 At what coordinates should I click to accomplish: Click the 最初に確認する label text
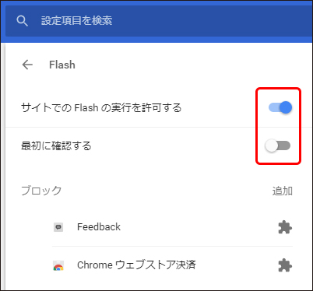point(56,145)
